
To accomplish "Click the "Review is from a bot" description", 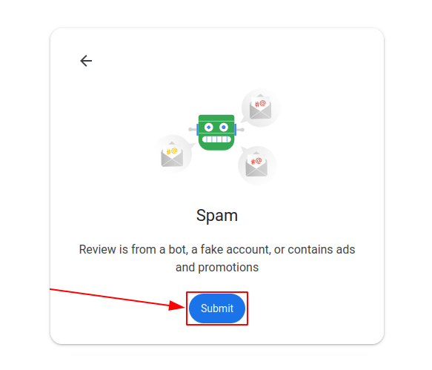I will pos(217,258).
